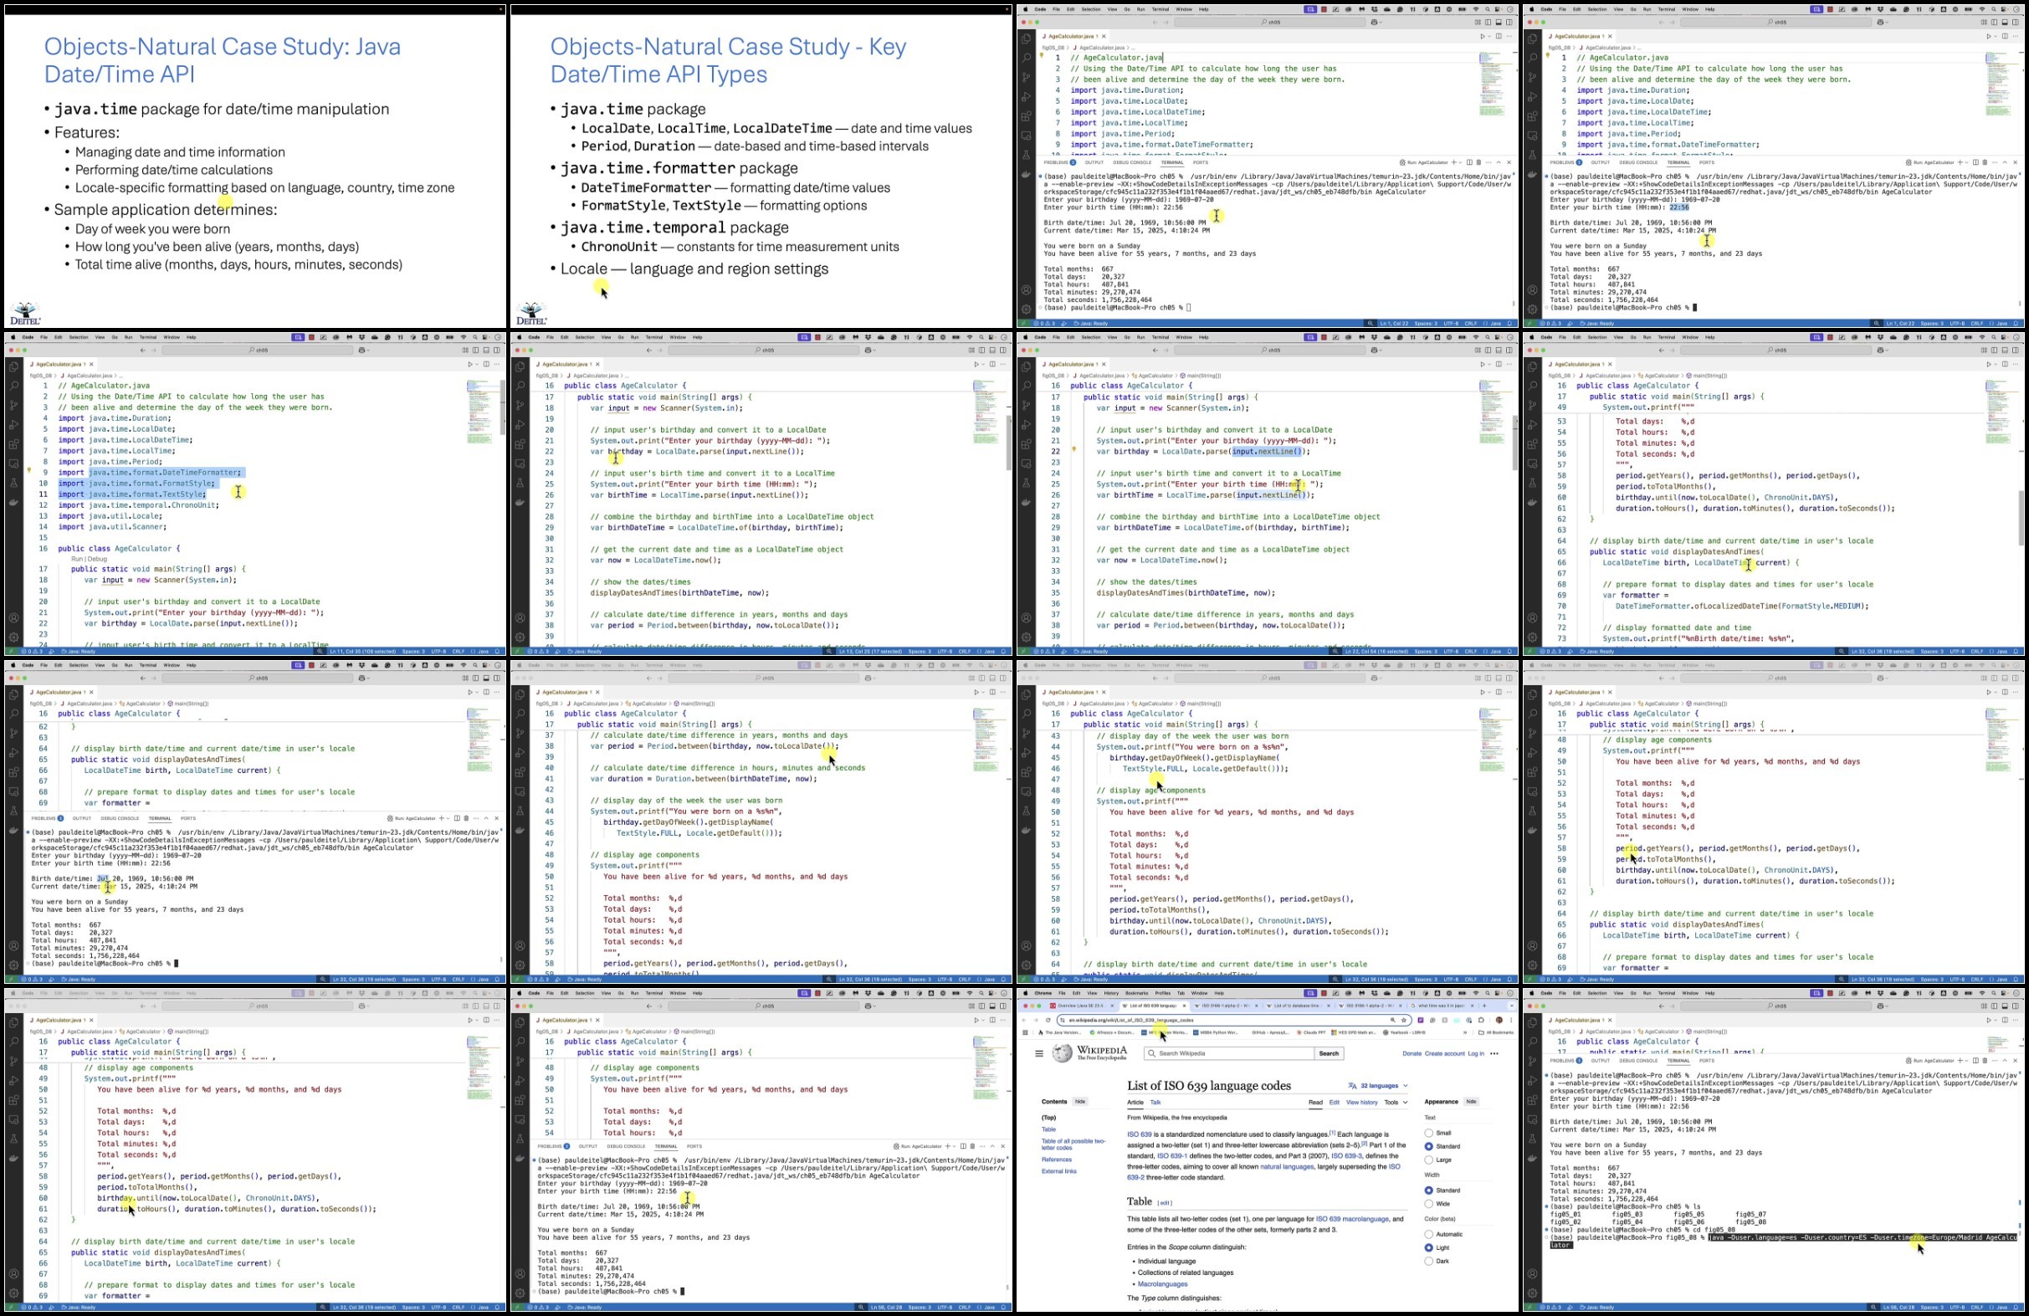
Task: Switch to DEBUG CONSOLE tab in the 'ls' output frame
Action: click(x=1638, y=1061)
